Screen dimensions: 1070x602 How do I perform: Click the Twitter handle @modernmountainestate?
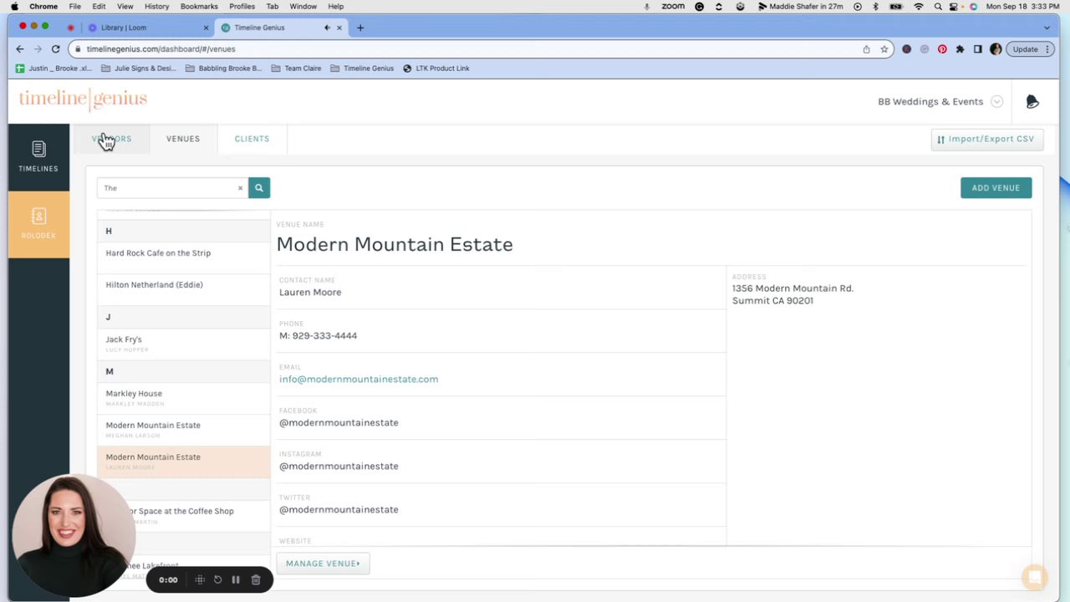pyautogui.click(x=339, y=509)
